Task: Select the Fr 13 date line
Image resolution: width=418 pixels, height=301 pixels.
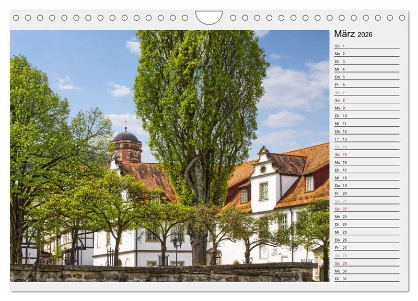Action: coord(366,139)
